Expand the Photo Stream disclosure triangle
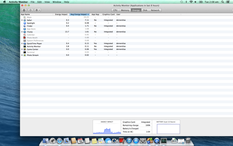The height and width of the screenshot is (146, 233). tap(22, 55)
